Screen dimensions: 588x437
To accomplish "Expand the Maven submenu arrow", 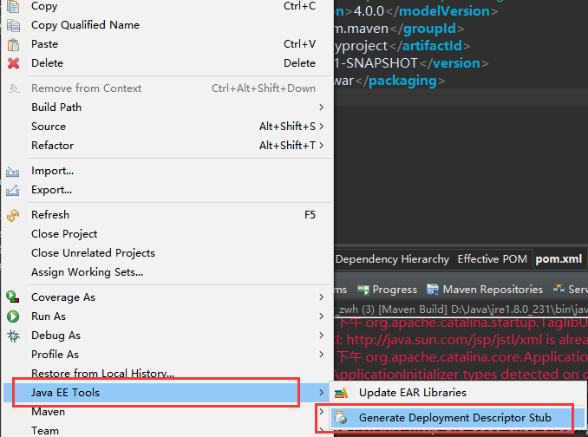I will [322, 412].
